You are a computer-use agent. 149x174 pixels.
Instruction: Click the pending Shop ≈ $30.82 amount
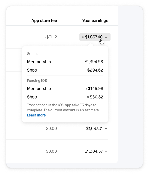click(95, 97)
